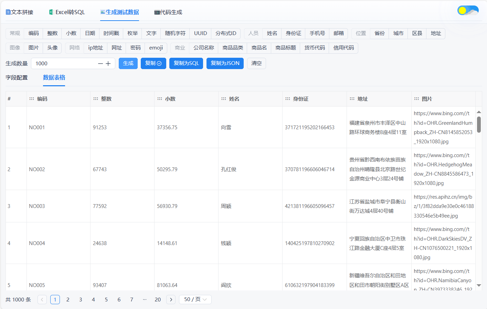
Task: Add the ip地址 field type
Action: click(96, 48)
